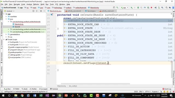Screen dimensions: 175x98
Task: Select Second class in project tree
Action: pos(17,27)
